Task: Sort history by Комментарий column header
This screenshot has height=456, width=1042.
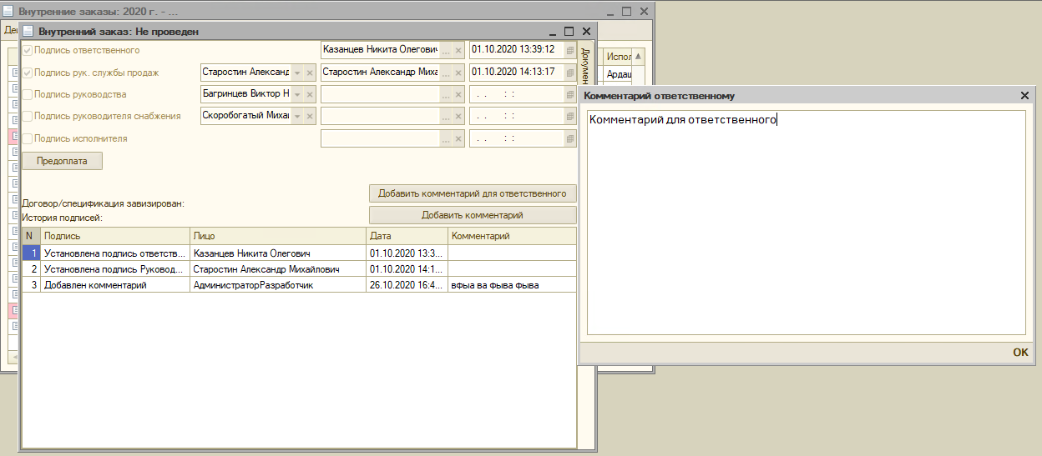Action: [x=512, y=236]
